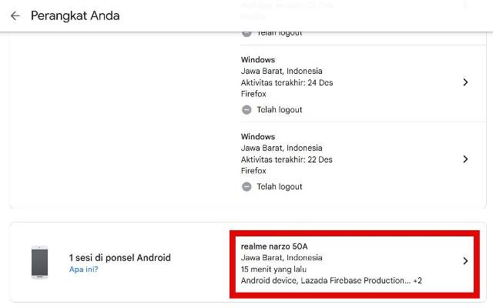This screenshot has height=308, width=493.
Task: Click the logout status icon for 24 Des session
Action: tap(246, 109)
